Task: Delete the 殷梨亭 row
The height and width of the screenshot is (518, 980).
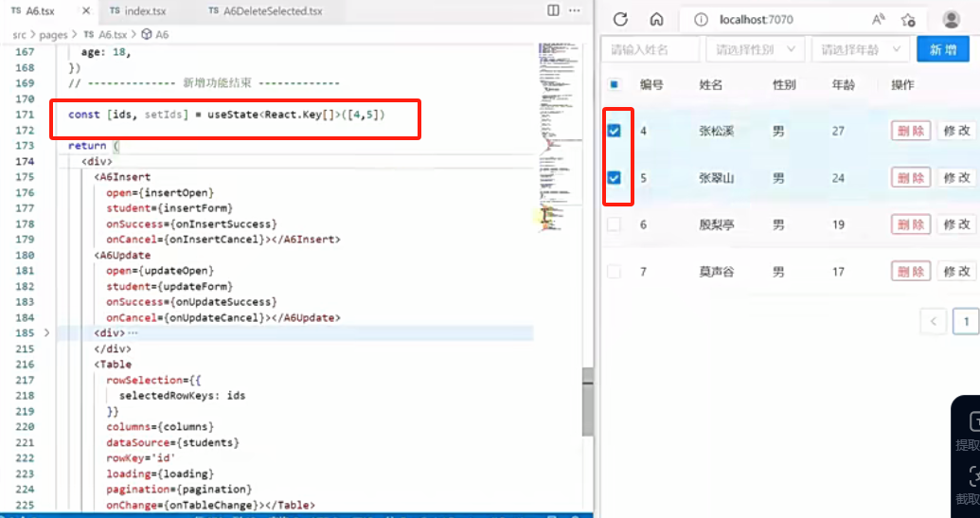Action: tap(911, 224)
